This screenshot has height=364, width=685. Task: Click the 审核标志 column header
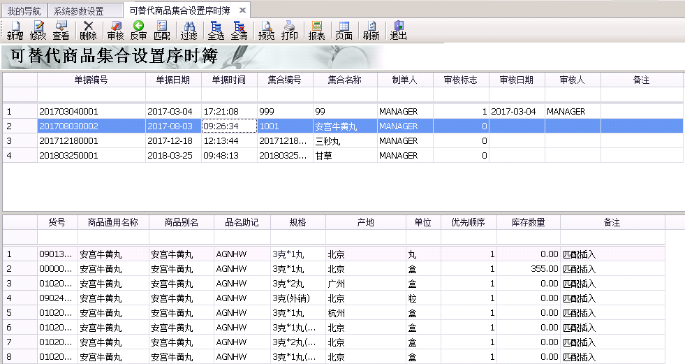tap(461, 80)
